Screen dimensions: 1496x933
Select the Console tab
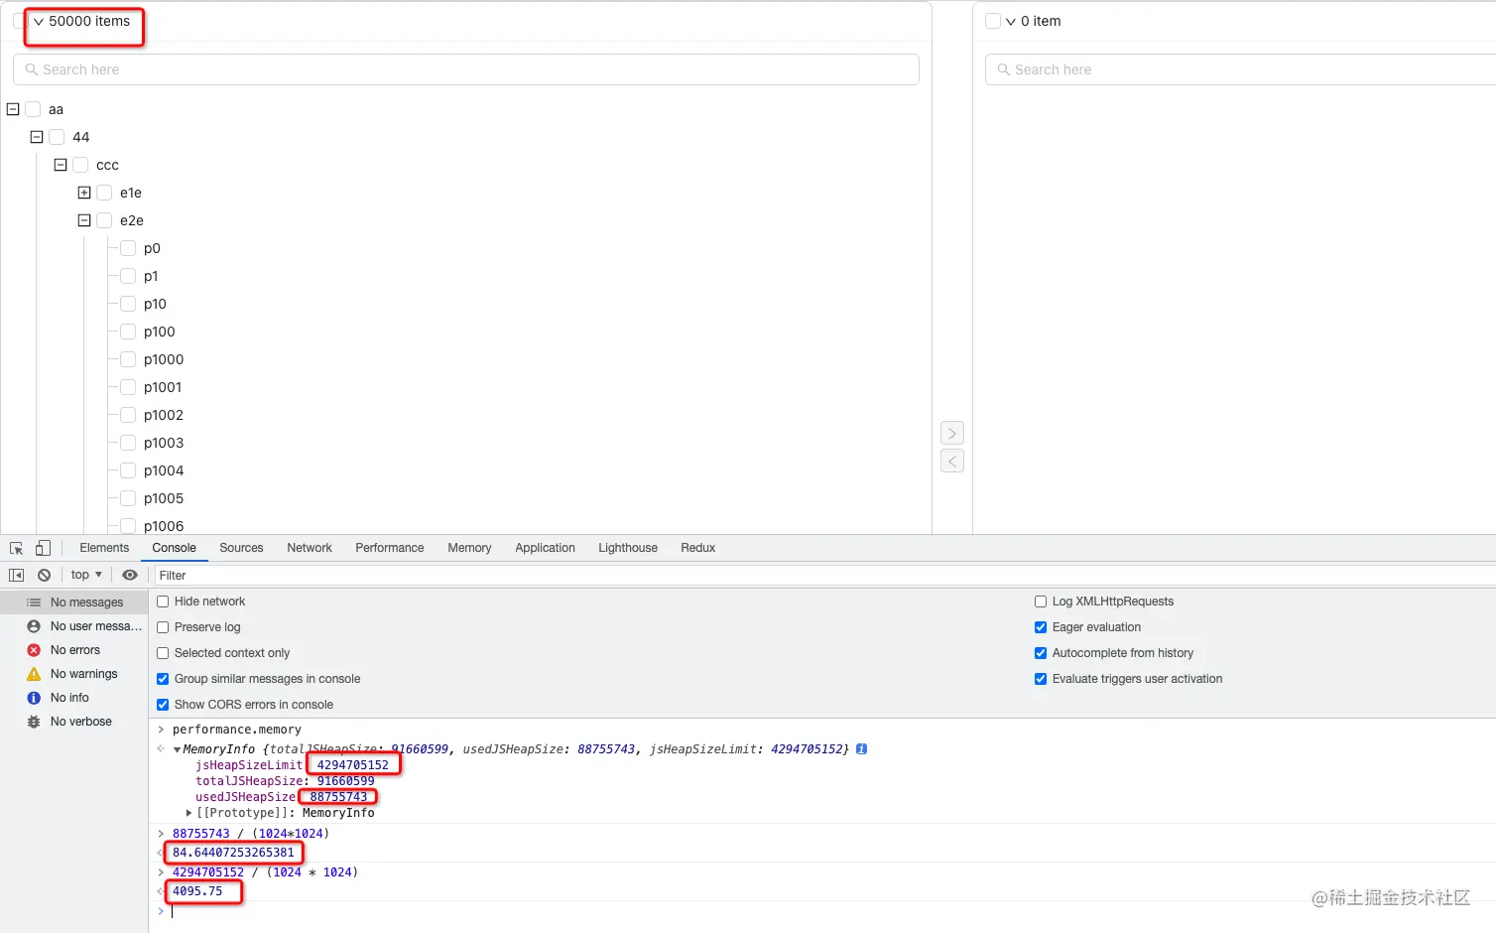[174, 548]
